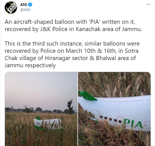Click the tall tree in left photo
155x146 pixels.
(x=70, y=107)
